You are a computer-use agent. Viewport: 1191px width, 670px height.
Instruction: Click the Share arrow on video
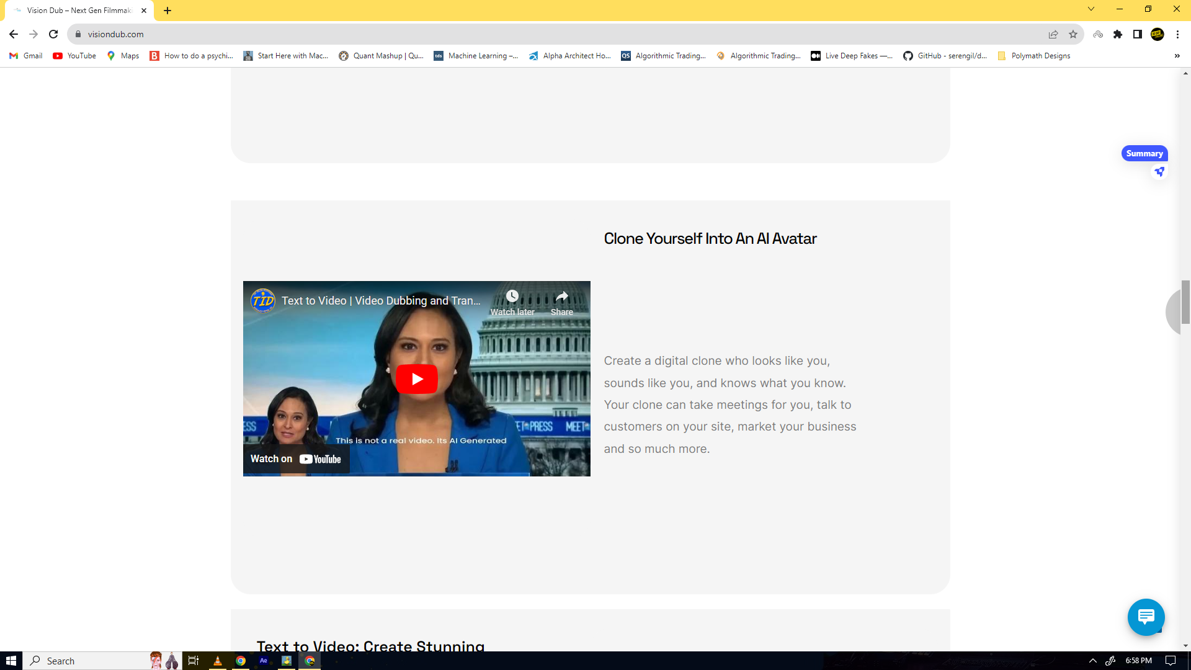[x=561, y=297]
